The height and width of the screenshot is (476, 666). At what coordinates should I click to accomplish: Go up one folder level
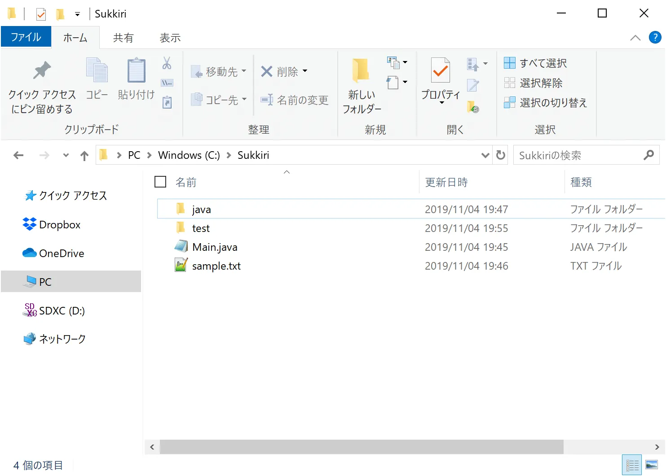(84, 156)
